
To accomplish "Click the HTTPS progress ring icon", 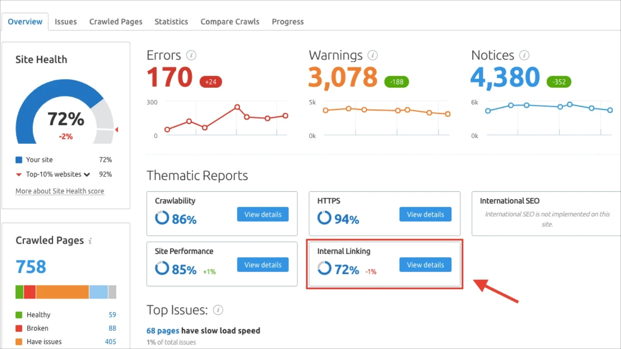I will click(324, 218).
